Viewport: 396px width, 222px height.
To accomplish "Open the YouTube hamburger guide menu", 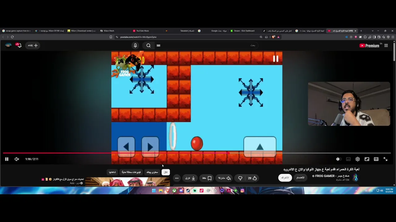I will [386, 46].
